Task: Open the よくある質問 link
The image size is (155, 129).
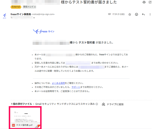Action: [58, 83]
